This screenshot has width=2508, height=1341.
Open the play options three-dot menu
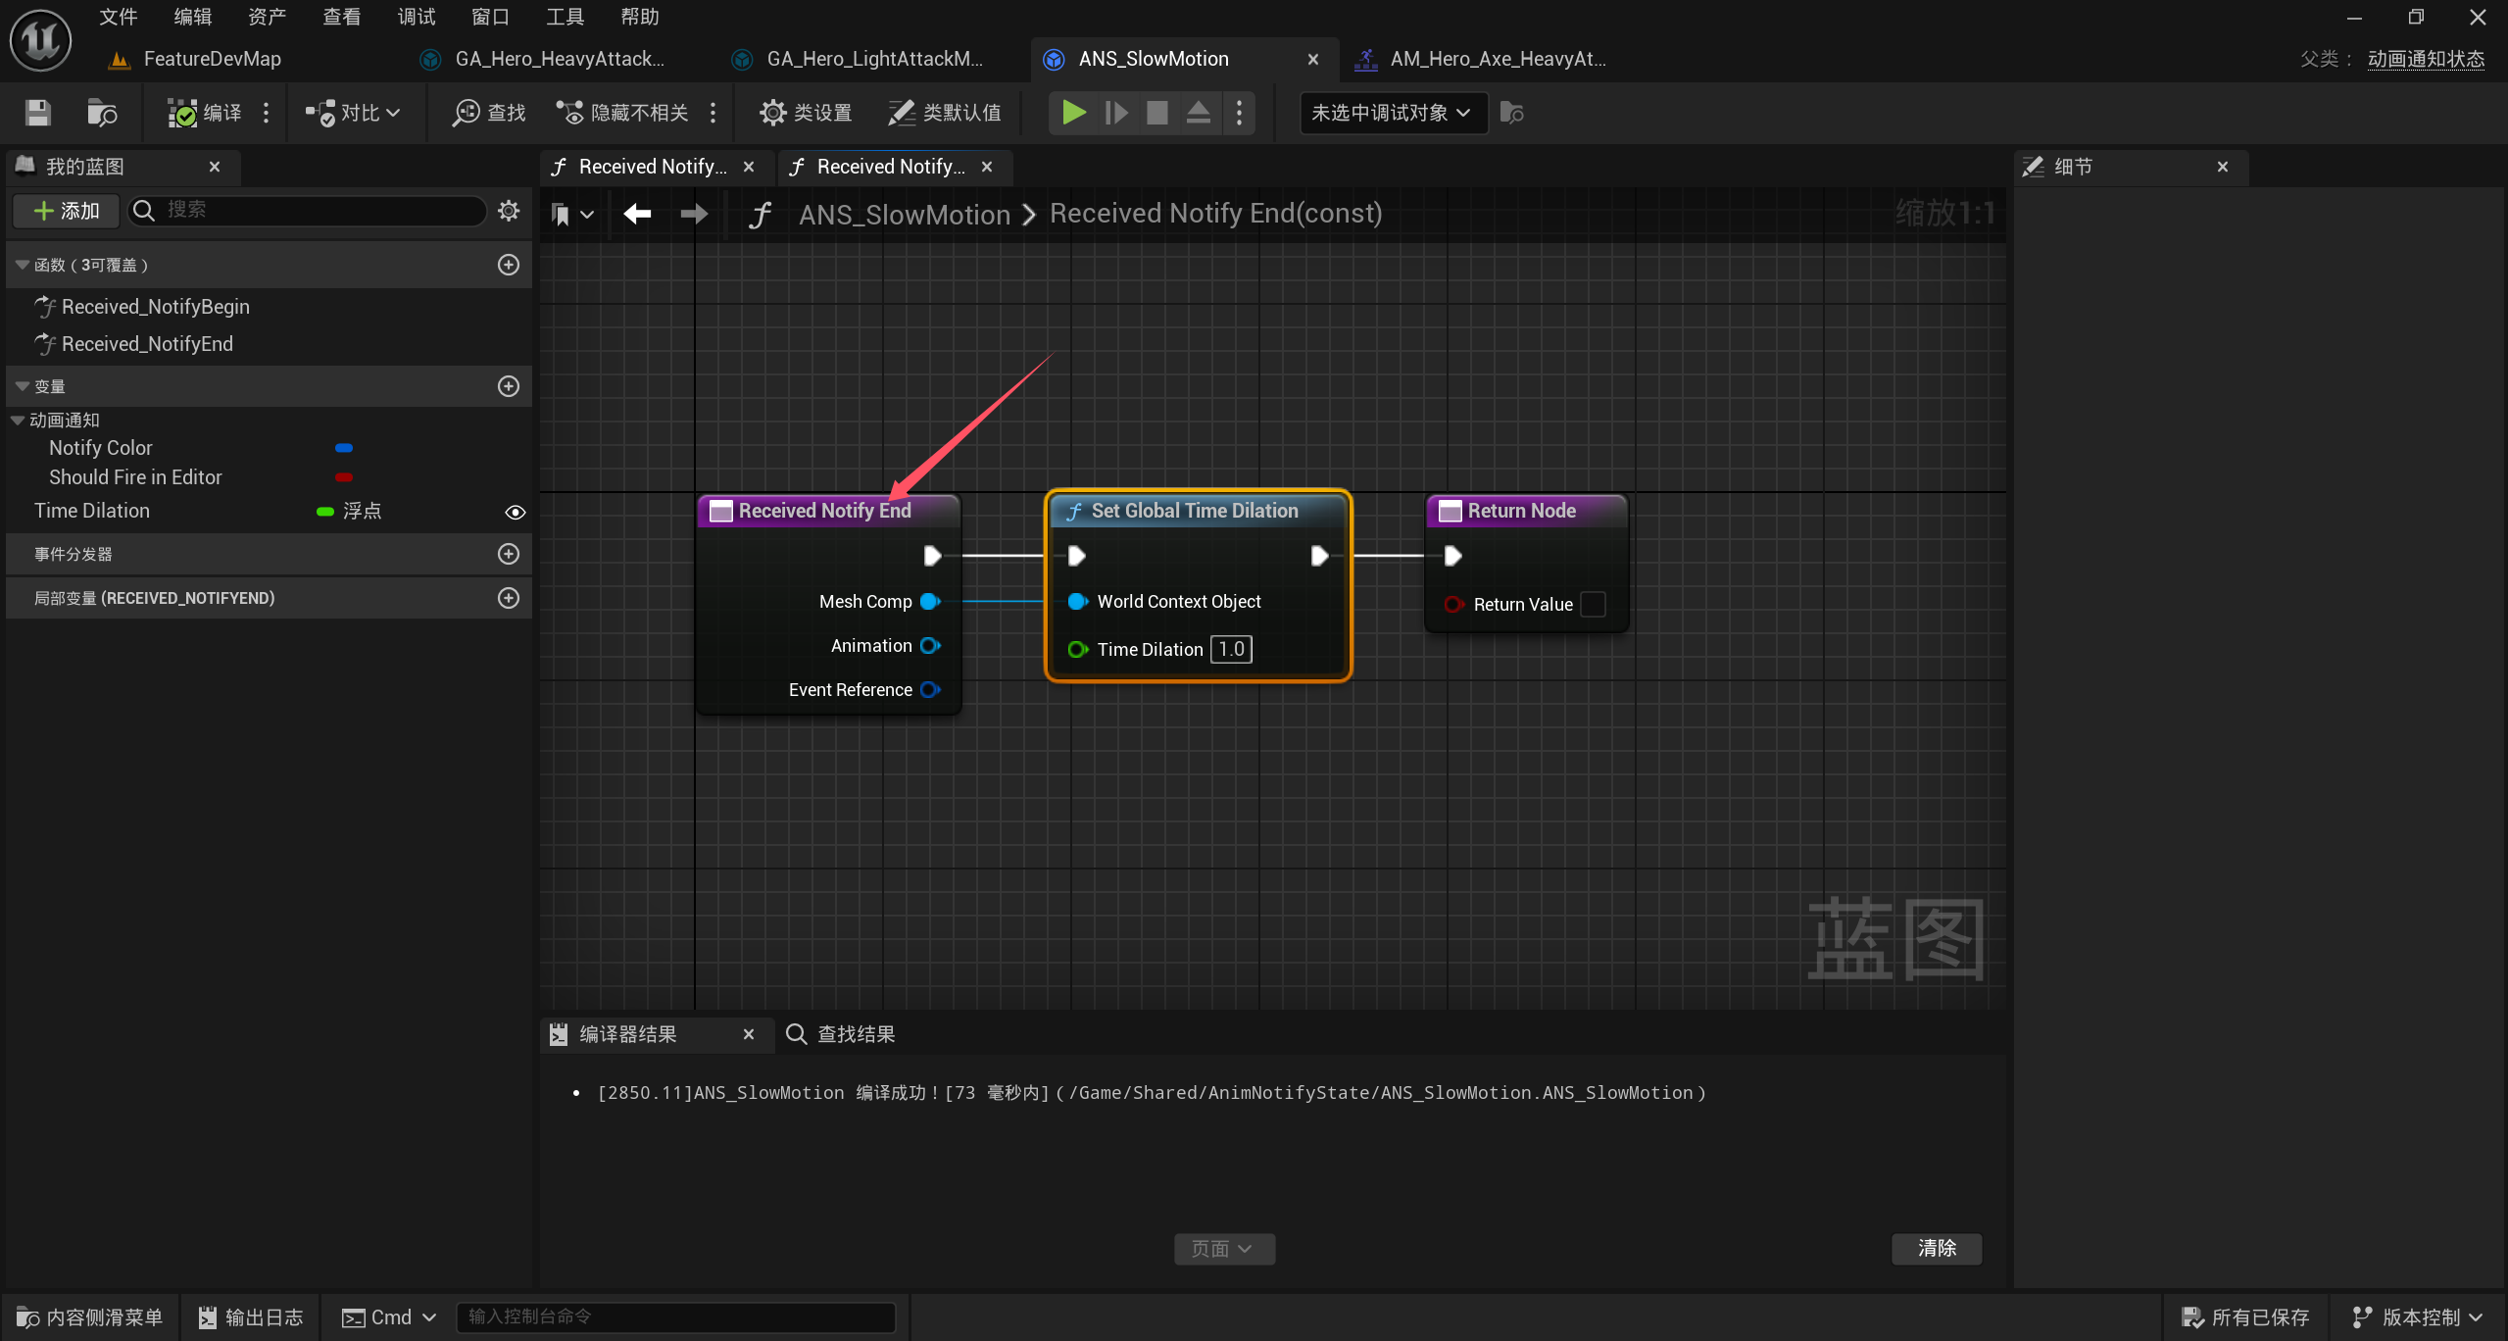coord(1239,113)
